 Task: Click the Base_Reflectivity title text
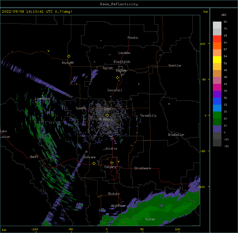[x=119, y=4]
